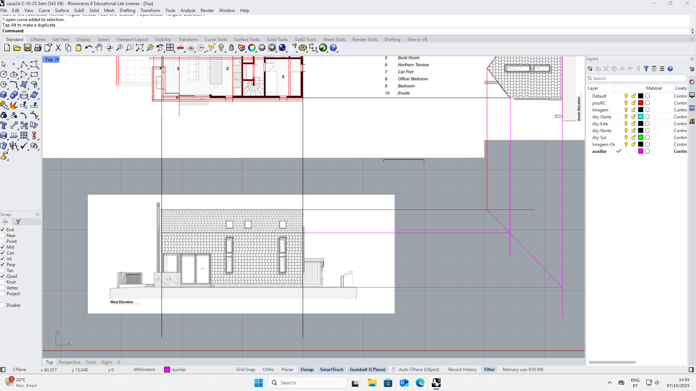This screenshot has height=391, width=696.
Task: Hide the pisoRC layer using its lightbulb
Action: 626,103
